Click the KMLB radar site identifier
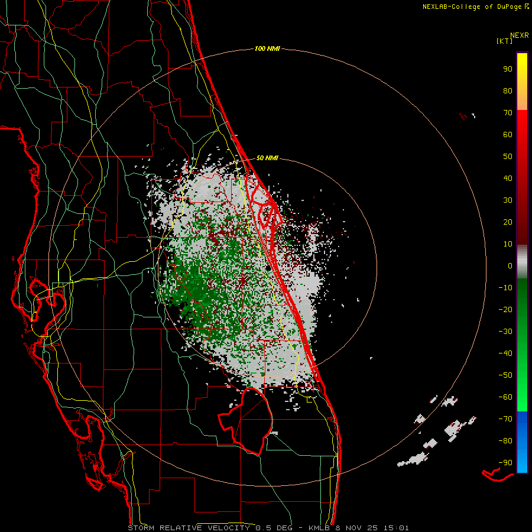The image size is (532, 532). pyautogui.click(x=320, y=528)
